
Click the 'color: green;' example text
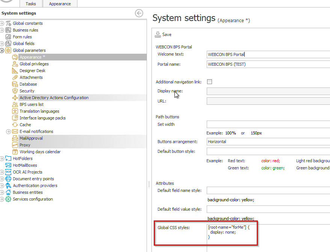click(273, 168)
